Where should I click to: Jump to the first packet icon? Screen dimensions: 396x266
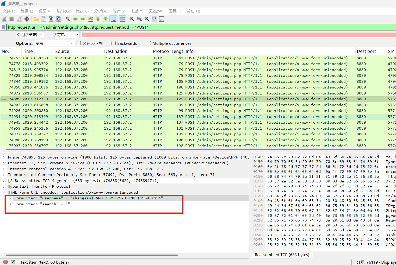point(98,19)
